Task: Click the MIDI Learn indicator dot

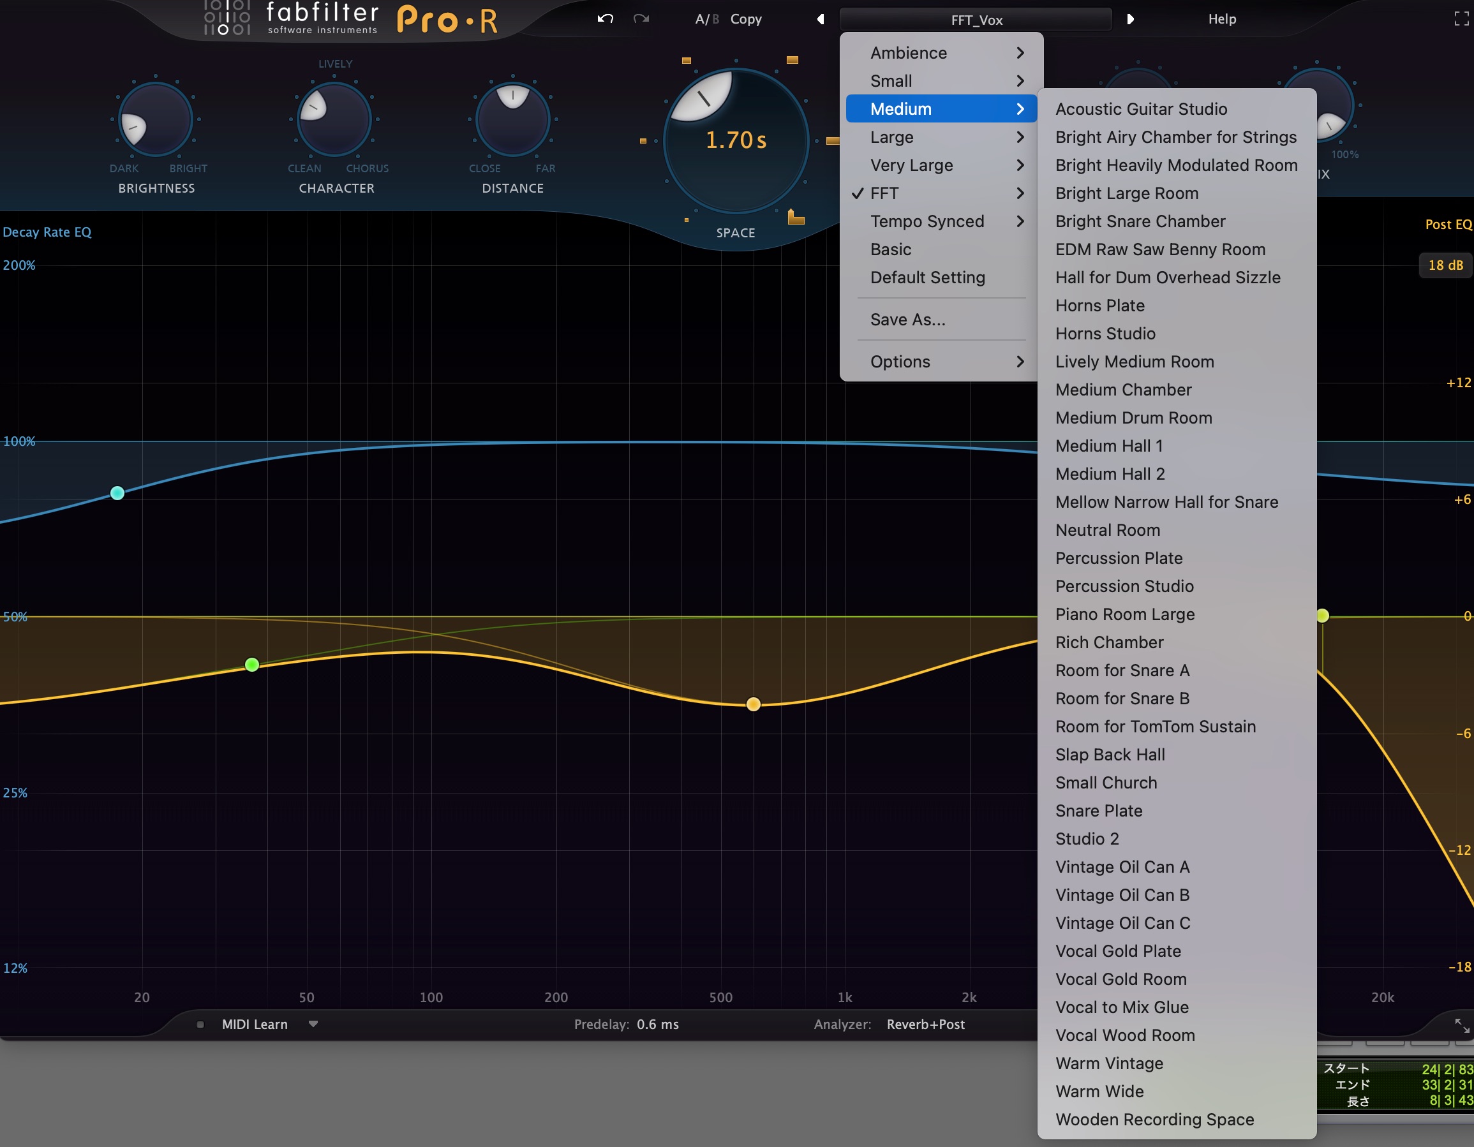Action: click(200, 1025)
